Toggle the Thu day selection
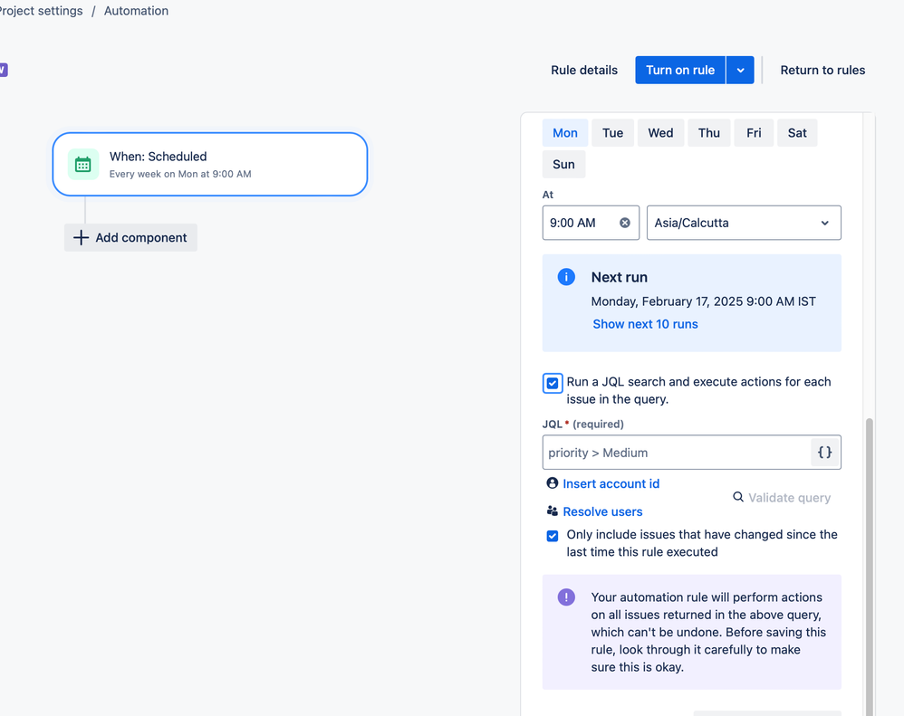 [x=709, y=133]
